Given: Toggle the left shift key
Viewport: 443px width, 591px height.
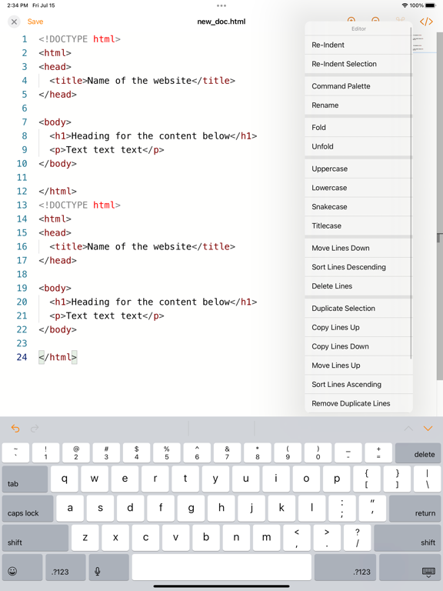Looking at the screenshot, I should pyautogui.click(x=35, y=538).
